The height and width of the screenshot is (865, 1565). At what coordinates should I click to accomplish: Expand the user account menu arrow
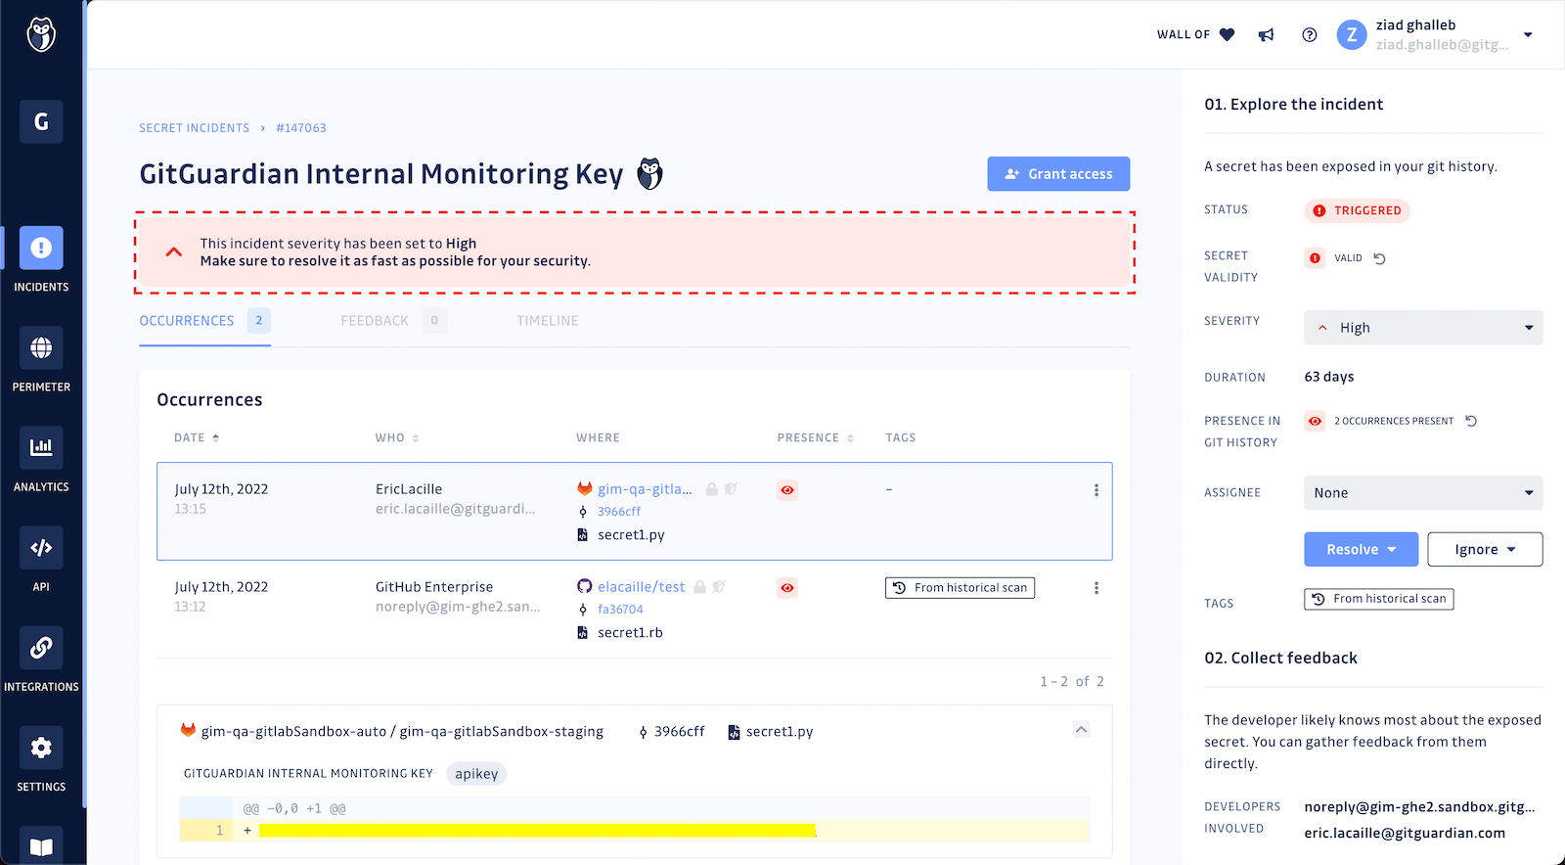coord(1528,35)
